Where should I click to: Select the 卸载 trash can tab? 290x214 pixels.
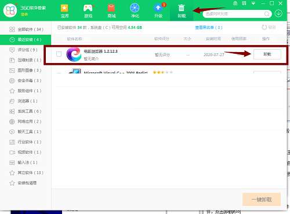click(x=182, y=11)
